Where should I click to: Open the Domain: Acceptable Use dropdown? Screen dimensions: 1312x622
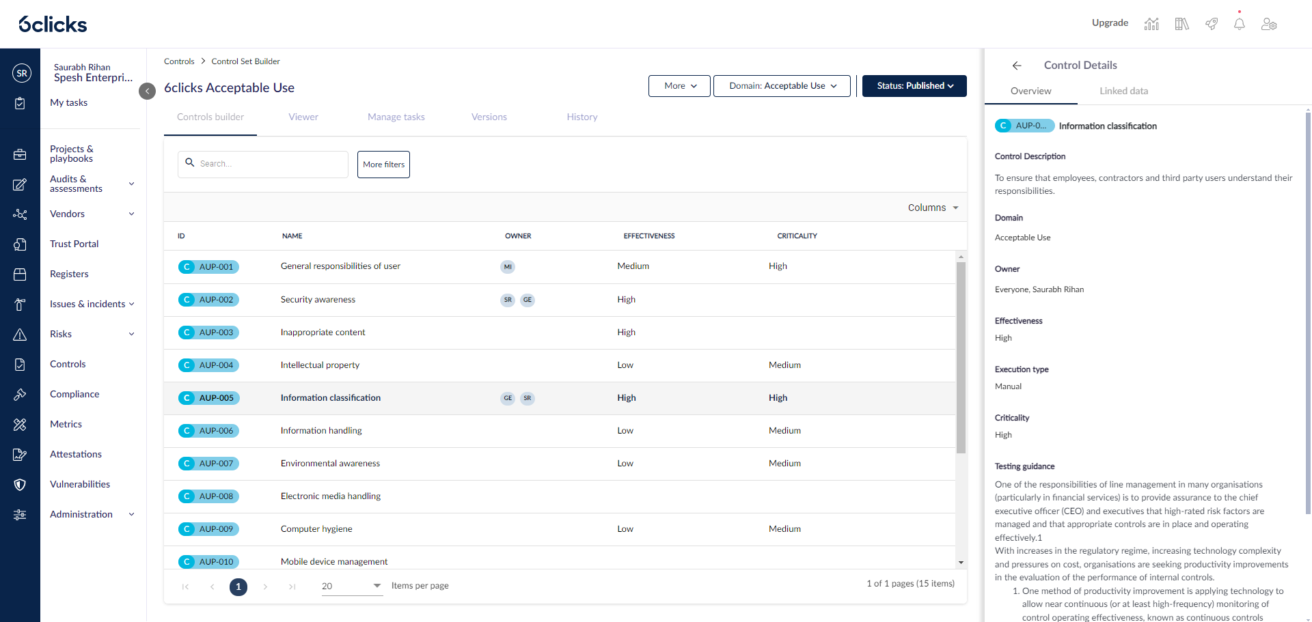point(782,86)
